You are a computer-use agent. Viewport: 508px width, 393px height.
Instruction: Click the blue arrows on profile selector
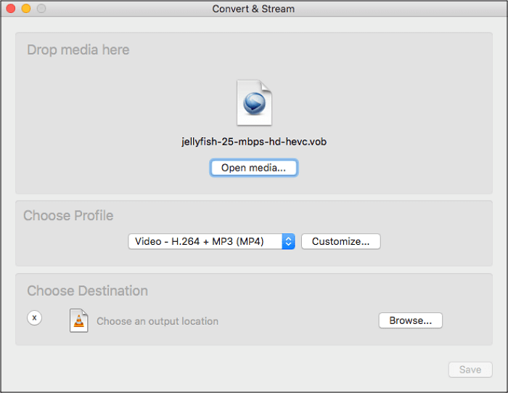pos(288,241)
